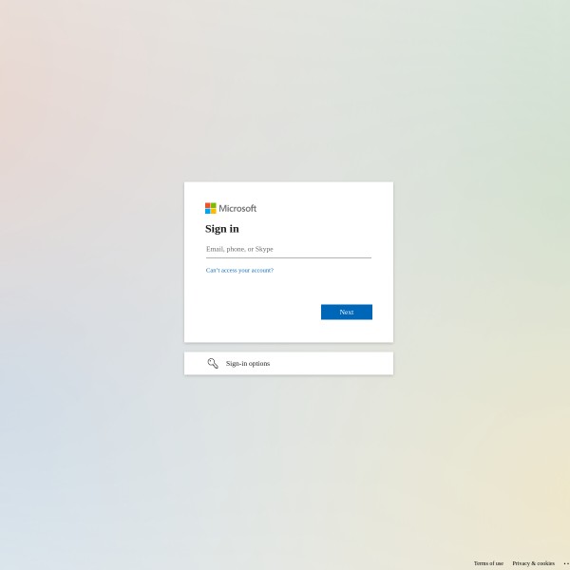Click the red square of the Microsoft logo
The width and height of the screenshot is (570, 570).
coord(207,205)
